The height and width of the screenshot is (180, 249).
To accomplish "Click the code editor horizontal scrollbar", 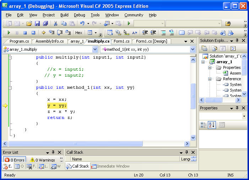I will [96, 144].
